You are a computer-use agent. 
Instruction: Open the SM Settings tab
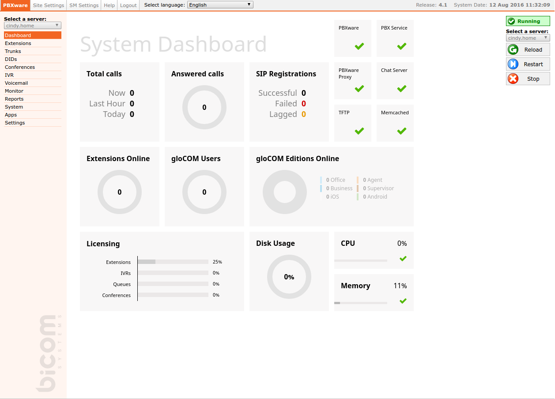[84, 5]
